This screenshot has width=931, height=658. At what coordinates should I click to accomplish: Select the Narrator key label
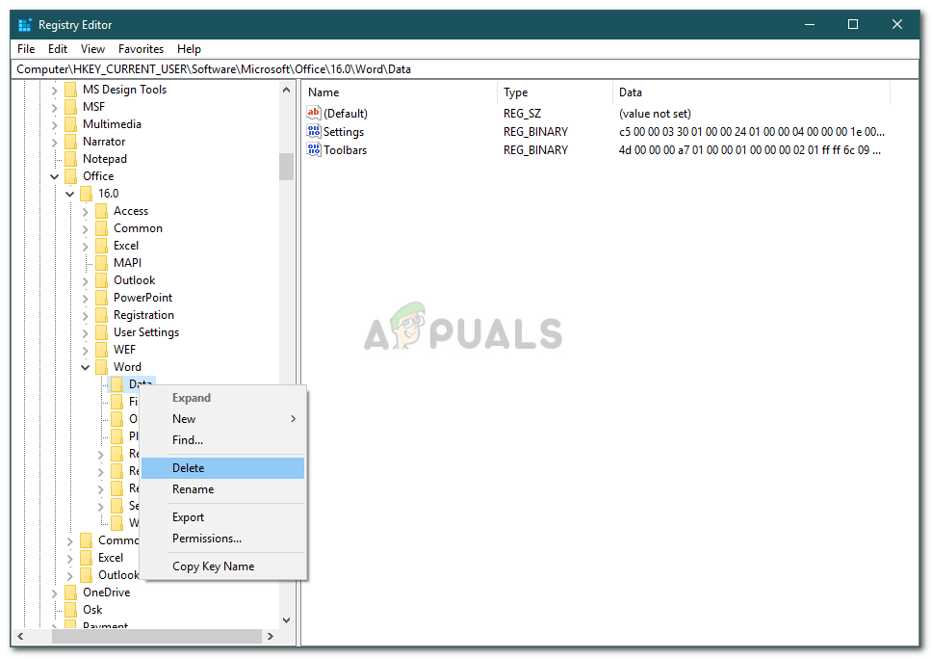click(x=104, y=142)
